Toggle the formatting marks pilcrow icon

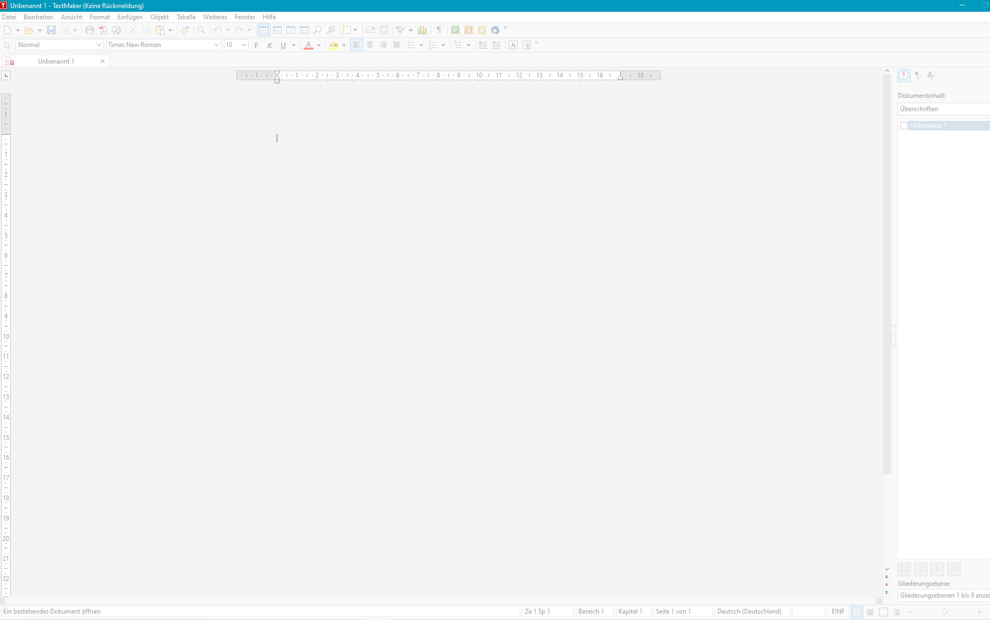[439, 30]
